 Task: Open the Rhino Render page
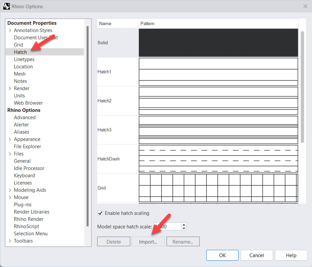pos(29,219)
